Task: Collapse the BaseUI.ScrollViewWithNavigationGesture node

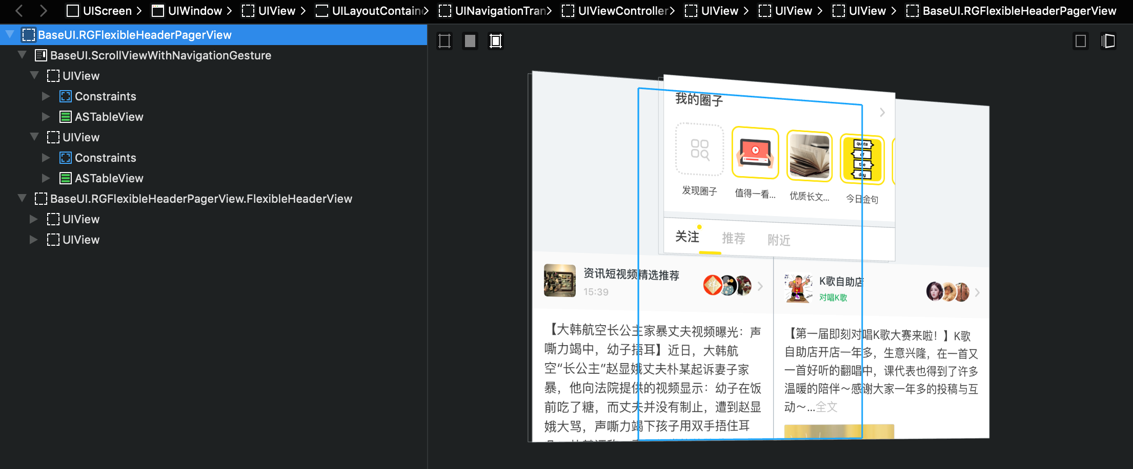Action: pyautogui.click(x=22, y=55)
